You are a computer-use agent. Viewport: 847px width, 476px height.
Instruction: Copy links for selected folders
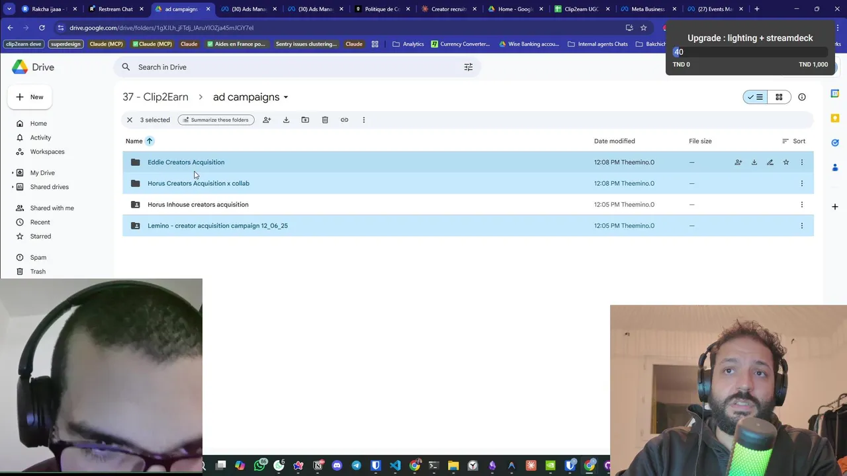[x=344, y=120]
